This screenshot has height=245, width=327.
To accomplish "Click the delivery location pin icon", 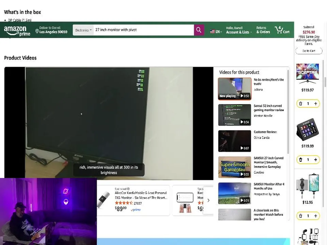I will pos(37,31).
